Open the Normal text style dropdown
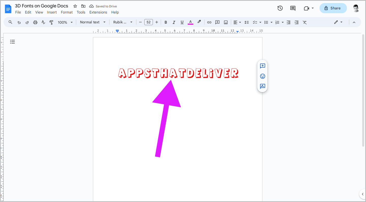This screenshot has width=366, height=202. 92,22
